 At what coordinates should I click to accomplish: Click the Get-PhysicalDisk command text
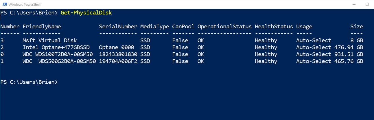(86, 13)
